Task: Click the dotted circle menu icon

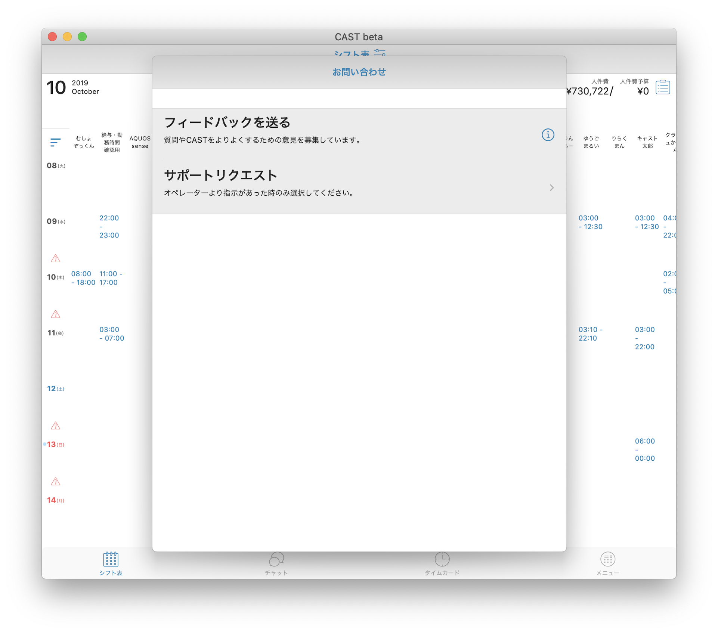Action: point(607,559)
